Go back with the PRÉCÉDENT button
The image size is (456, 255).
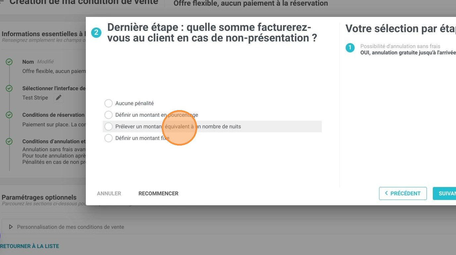tap(403, 193)
